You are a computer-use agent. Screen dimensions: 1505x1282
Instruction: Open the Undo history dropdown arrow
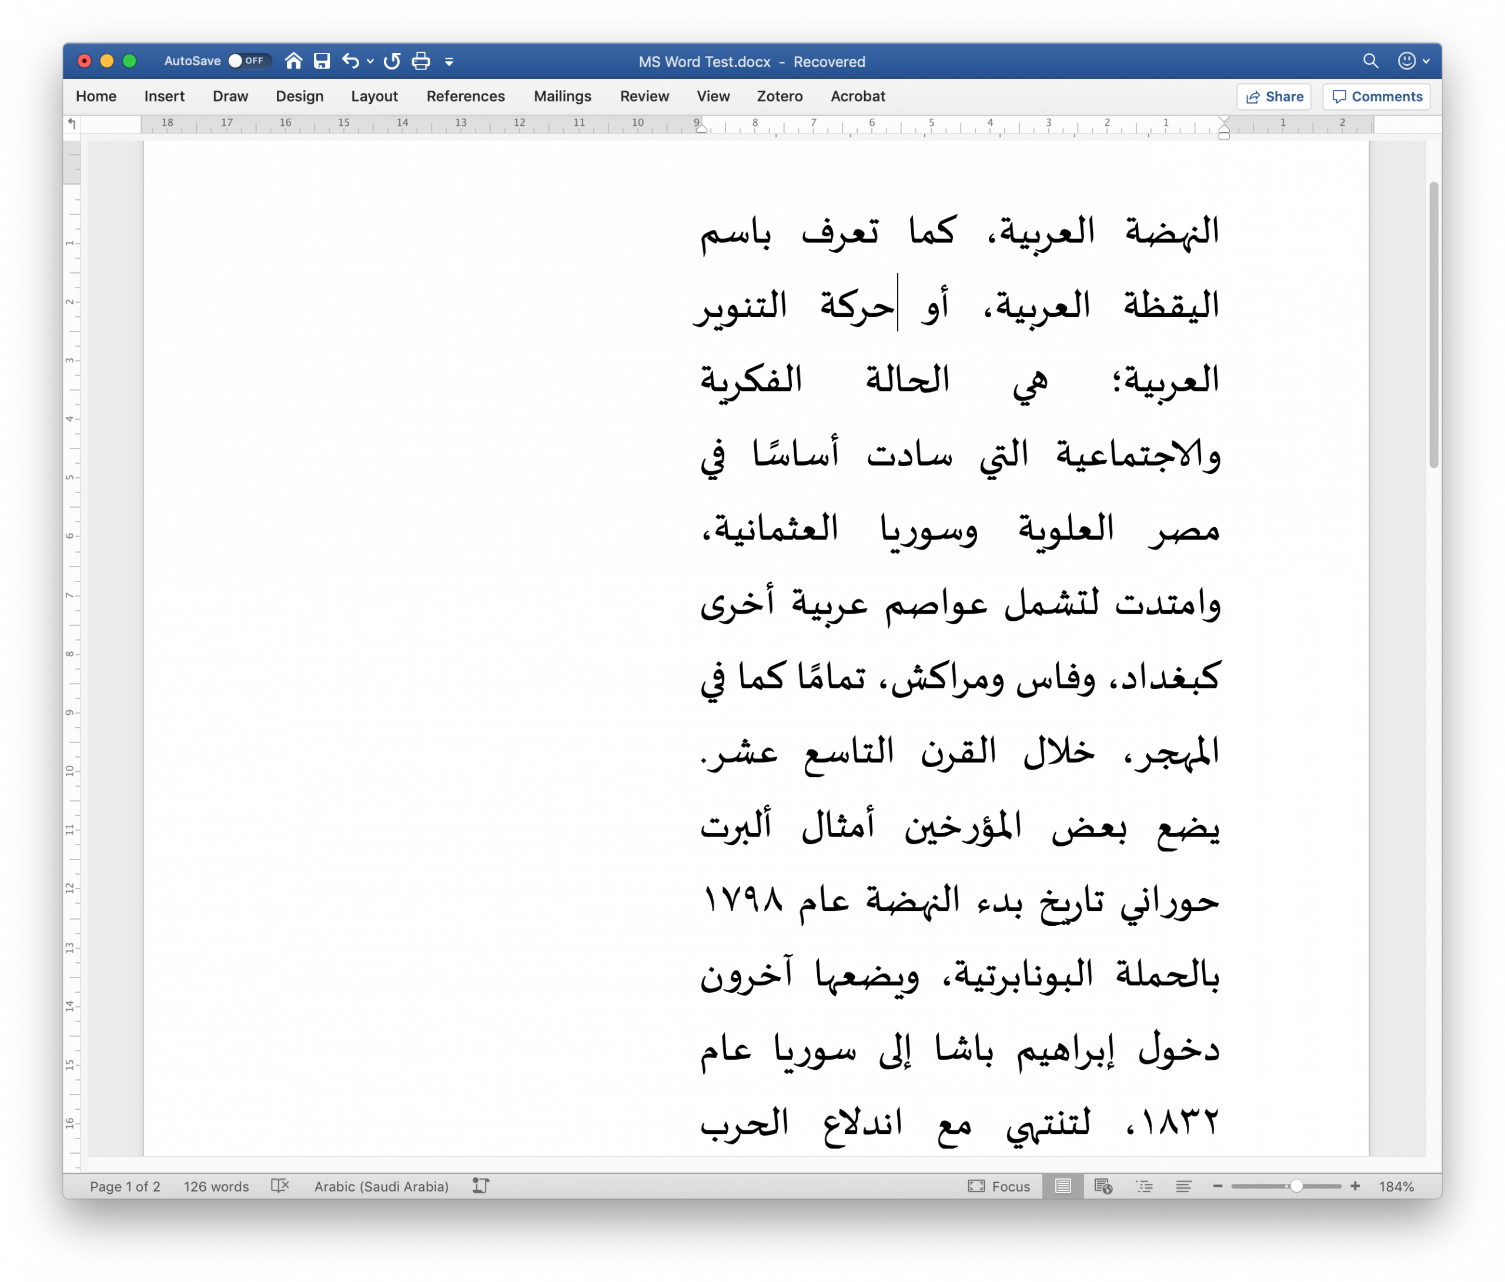point(370,62)
